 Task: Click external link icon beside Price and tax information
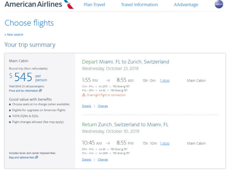pyautogui.click(x=40, y=90)
